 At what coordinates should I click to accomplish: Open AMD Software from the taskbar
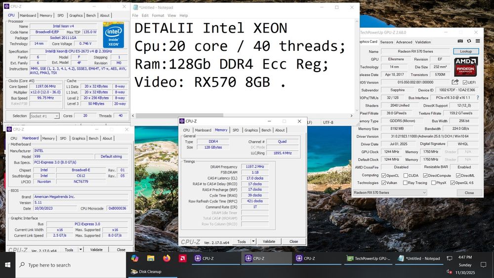click(182, 258)
